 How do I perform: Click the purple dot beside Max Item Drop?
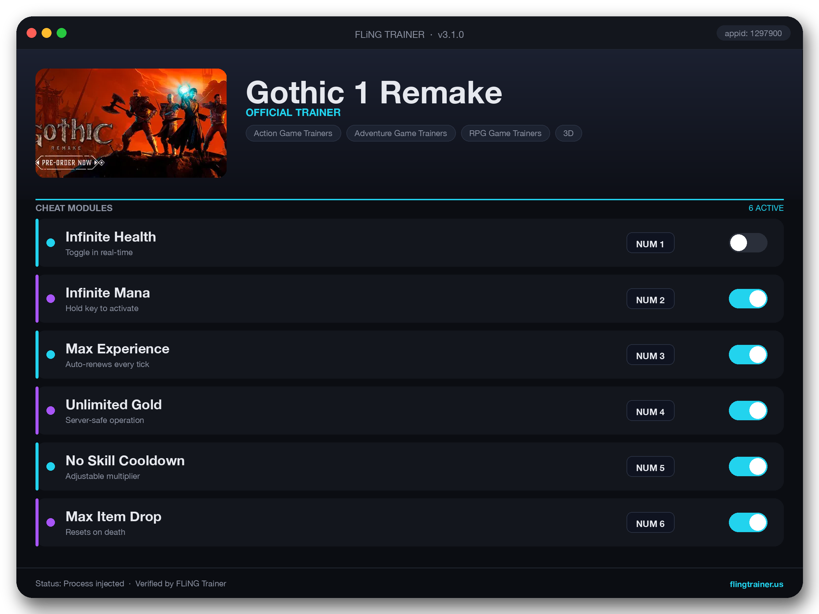(x=51, y=522)
